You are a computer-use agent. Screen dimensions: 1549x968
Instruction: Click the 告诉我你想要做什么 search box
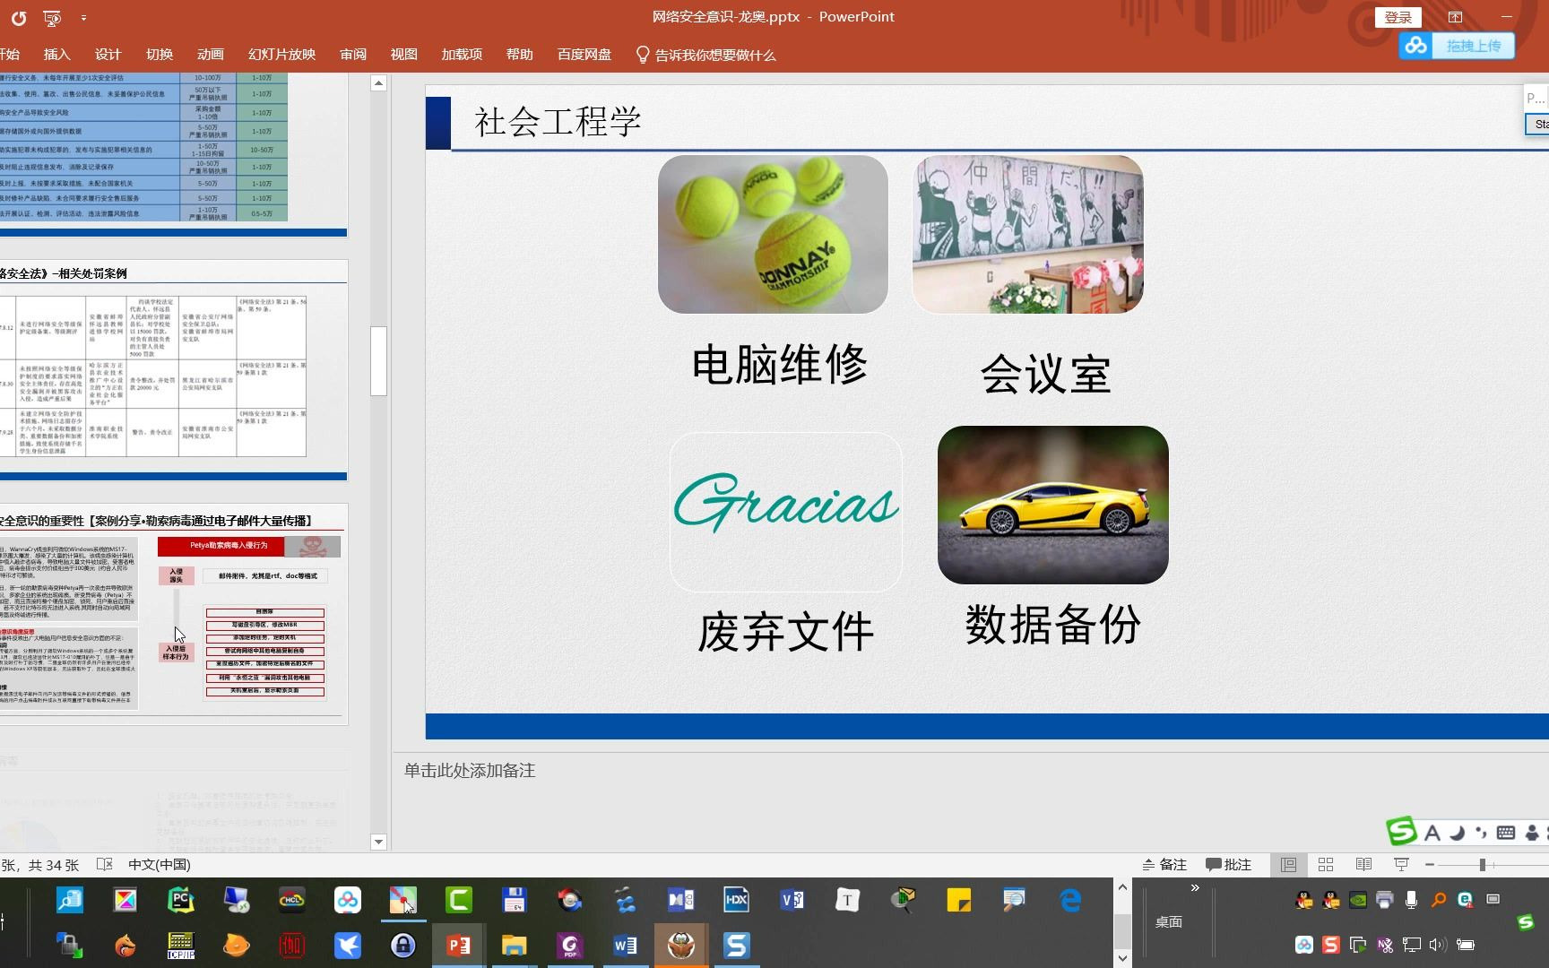pyautogui.click(x=705, y=56)
